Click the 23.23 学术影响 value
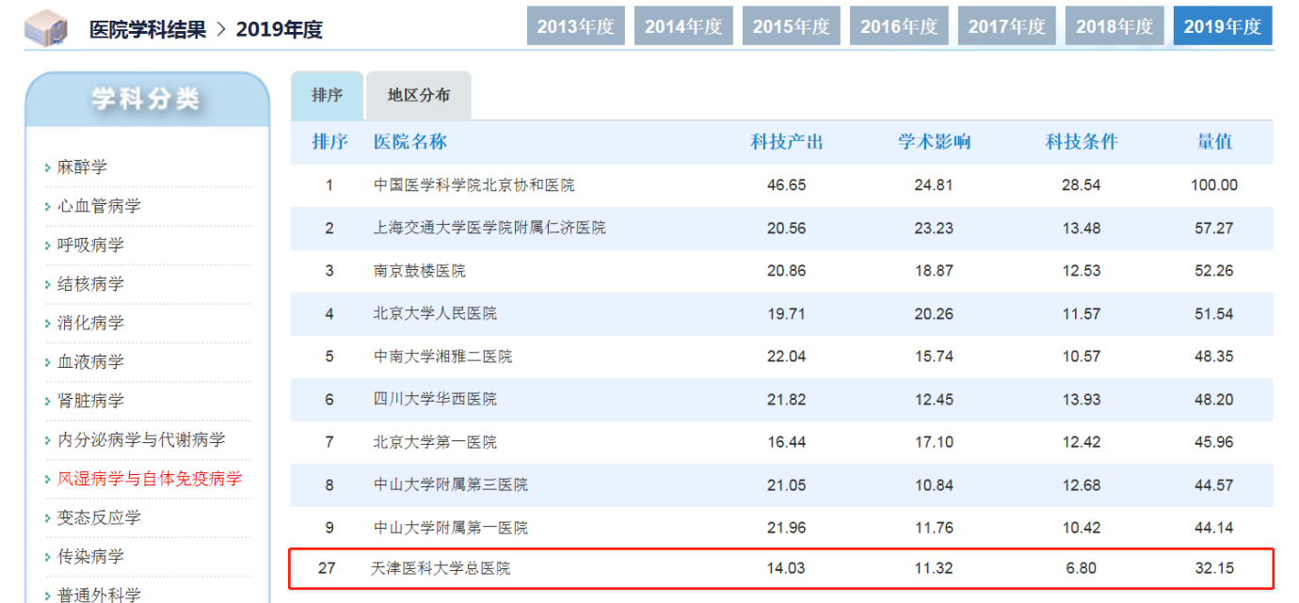Screen dimensions: 1299x603 [x=934, y=228]
